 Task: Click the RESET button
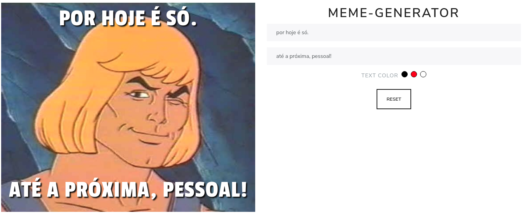click(x=394, y=99)
